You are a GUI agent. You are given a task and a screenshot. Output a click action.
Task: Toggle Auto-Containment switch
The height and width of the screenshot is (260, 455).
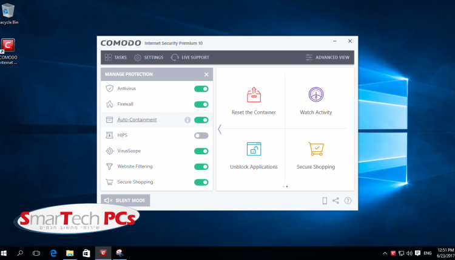pyautogui.click(x=201, y=120)
